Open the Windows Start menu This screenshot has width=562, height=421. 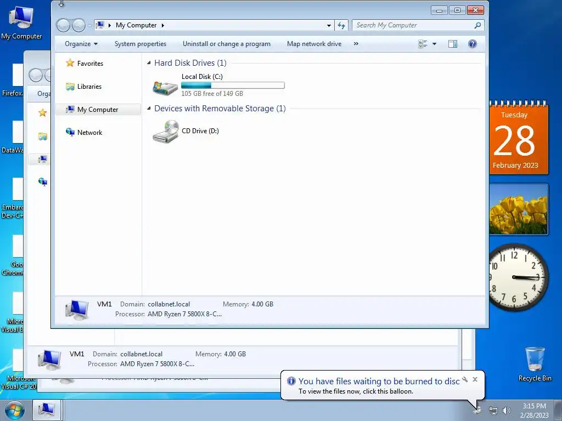point(15,411)
